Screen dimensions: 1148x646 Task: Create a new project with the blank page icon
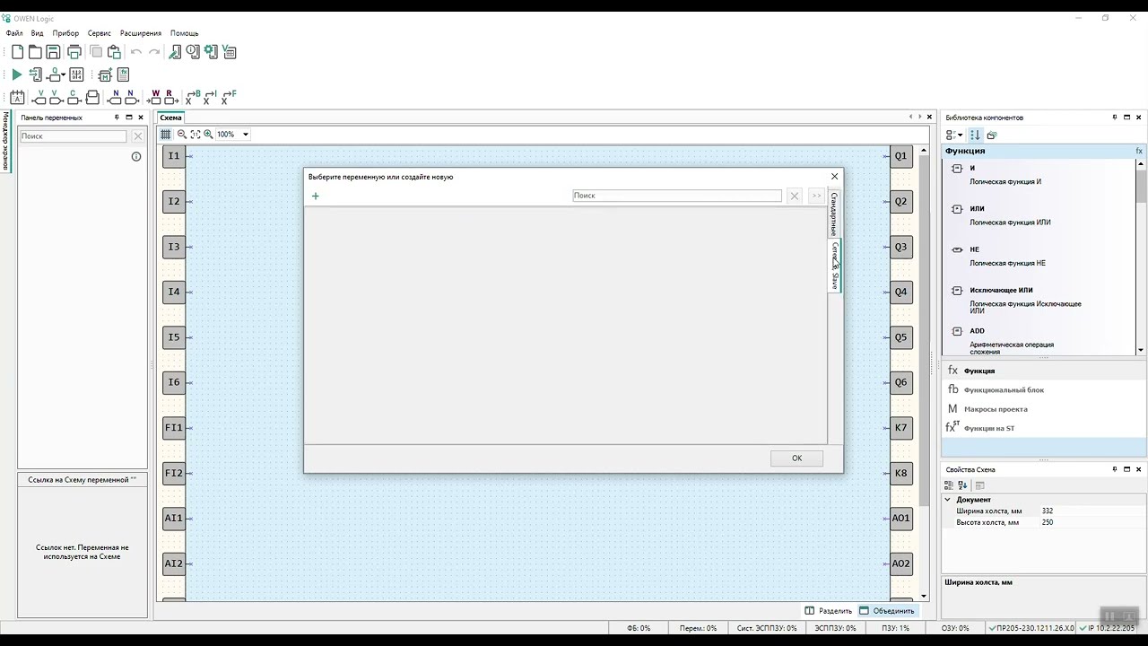(17, 52)
